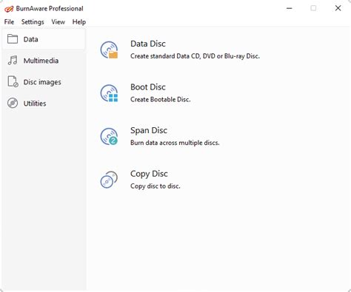Switch to the Utilities category label
This screenshot has width=351, height=292.
click(35, 103)
